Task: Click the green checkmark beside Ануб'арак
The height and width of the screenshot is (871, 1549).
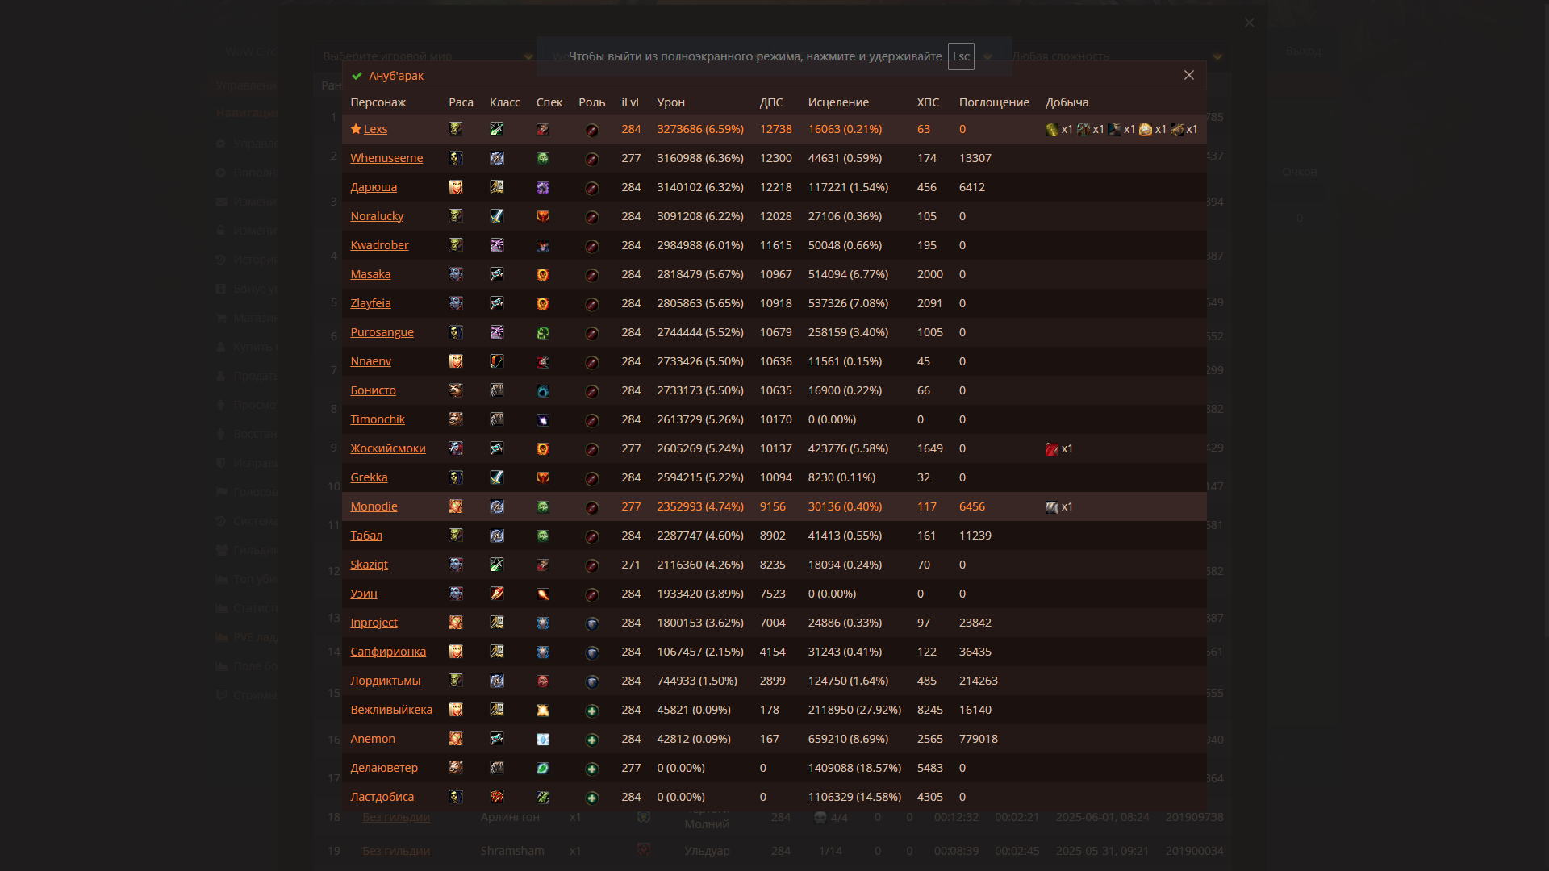Action: 357,76
